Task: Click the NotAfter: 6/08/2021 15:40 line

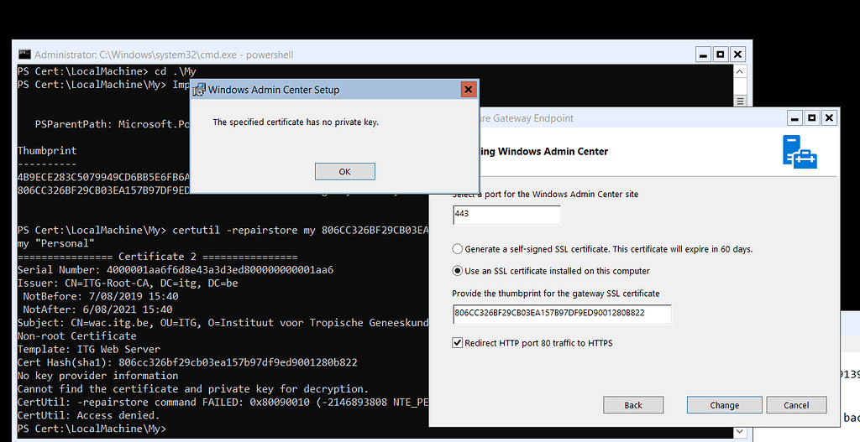Action: pyautogui.click(x=97, y=309)
